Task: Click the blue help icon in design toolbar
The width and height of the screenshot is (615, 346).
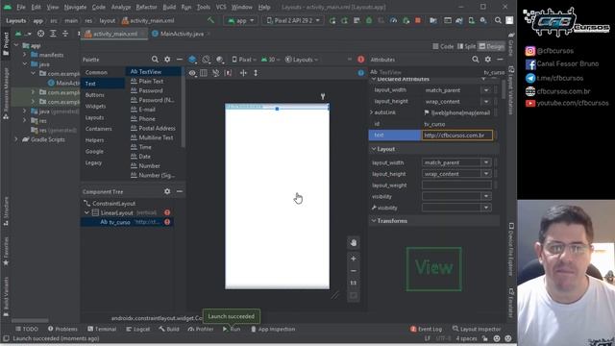Action: pyautogui.click(x=361, y=73)
